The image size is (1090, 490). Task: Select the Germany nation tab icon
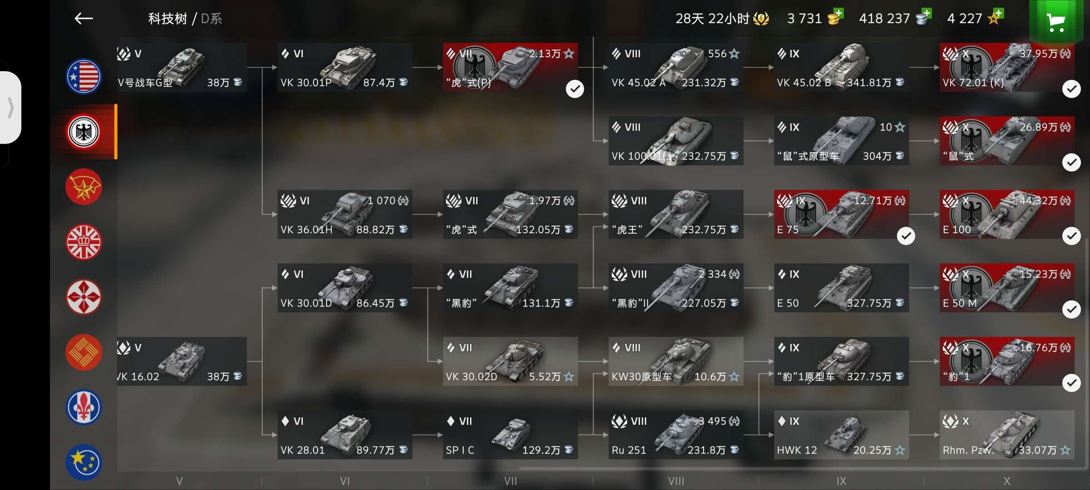(84, 132)
